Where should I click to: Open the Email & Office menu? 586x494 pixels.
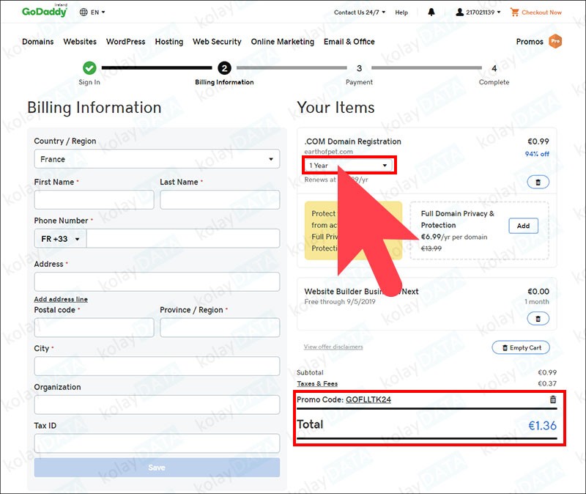pos(349,42)
